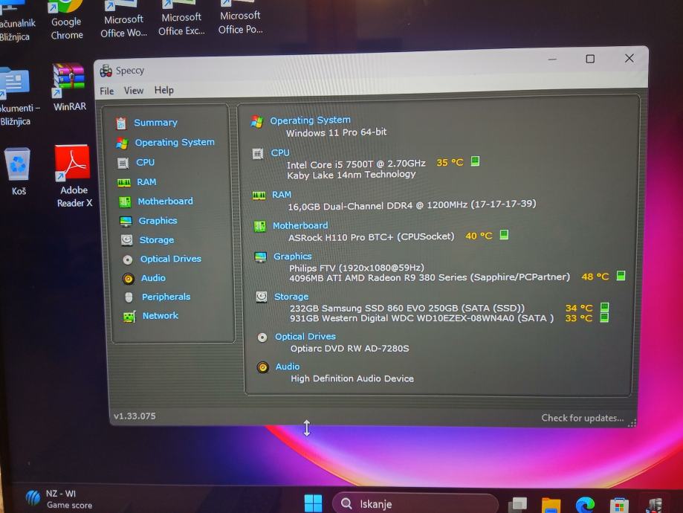Click the Windows 11 Pro 64-bit text
Screen dimensions: 683x513
[x=336, y=132]
